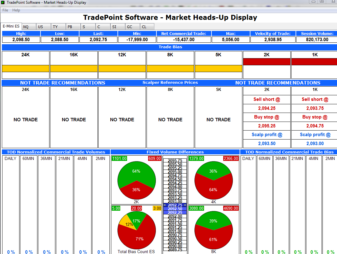Click the Max value 5,056.00
The height and width of the screenshot is (254, 337).
tap(231, 40)
